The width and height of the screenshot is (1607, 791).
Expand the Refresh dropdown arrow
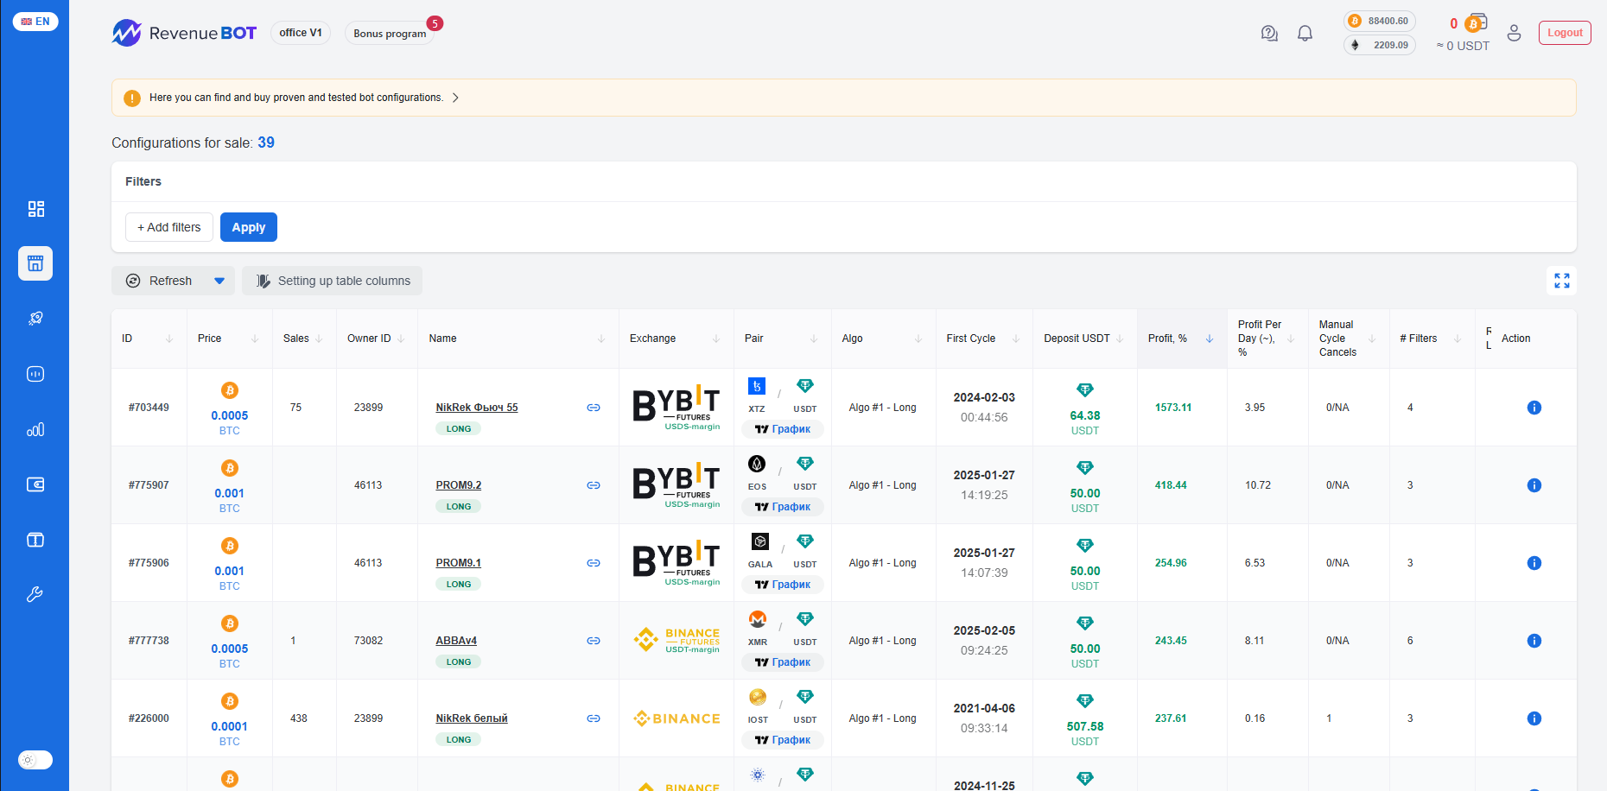click(219, 281)
